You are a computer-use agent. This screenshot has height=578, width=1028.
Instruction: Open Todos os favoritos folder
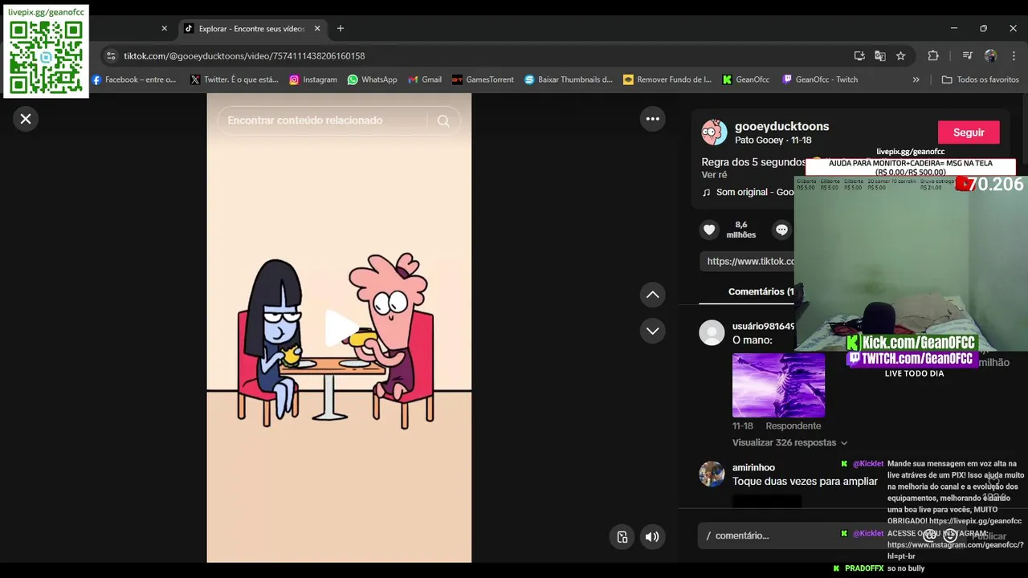(x=980, y=79)
